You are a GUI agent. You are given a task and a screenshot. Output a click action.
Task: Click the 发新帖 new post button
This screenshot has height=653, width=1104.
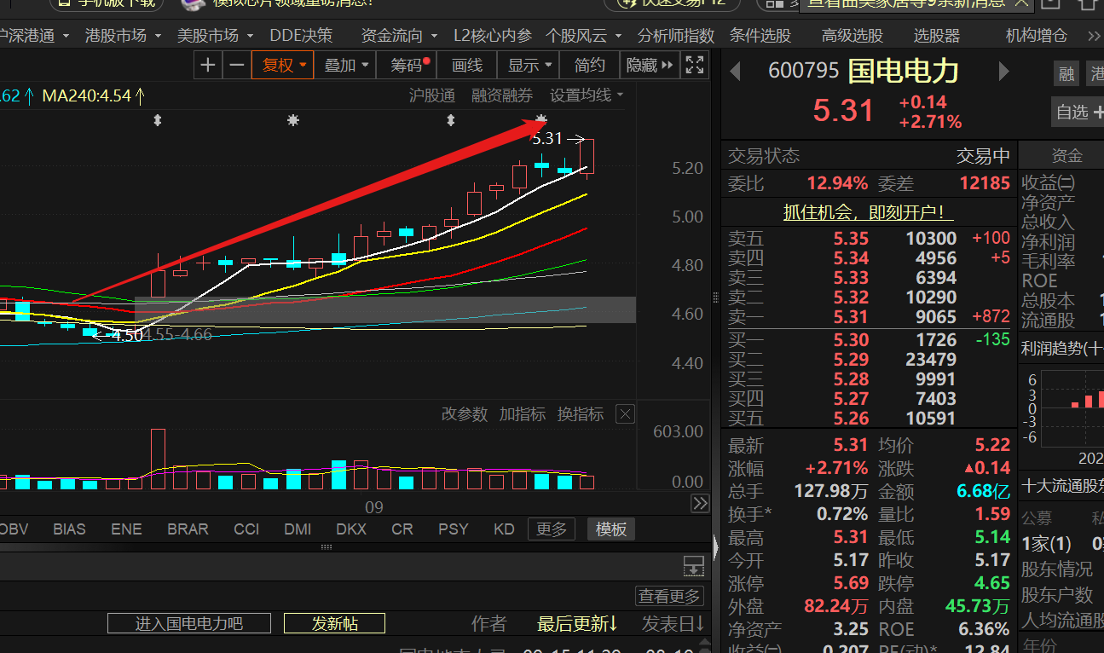[334, 623]
